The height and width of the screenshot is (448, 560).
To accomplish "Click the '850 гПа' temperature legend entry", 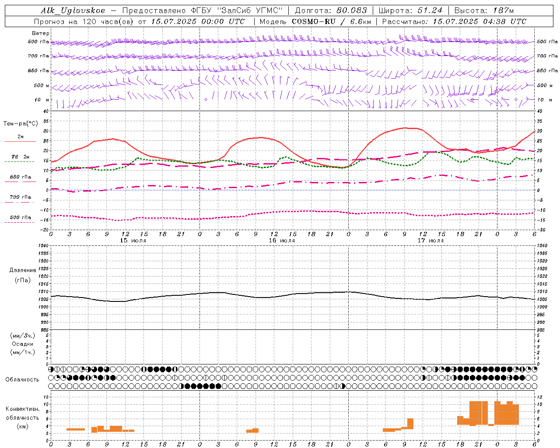I will (21, 177).
